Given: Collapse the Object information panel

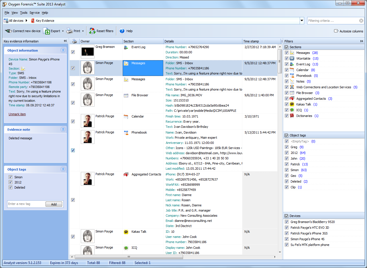Looking at the screenshot, I should click(63, 50).
